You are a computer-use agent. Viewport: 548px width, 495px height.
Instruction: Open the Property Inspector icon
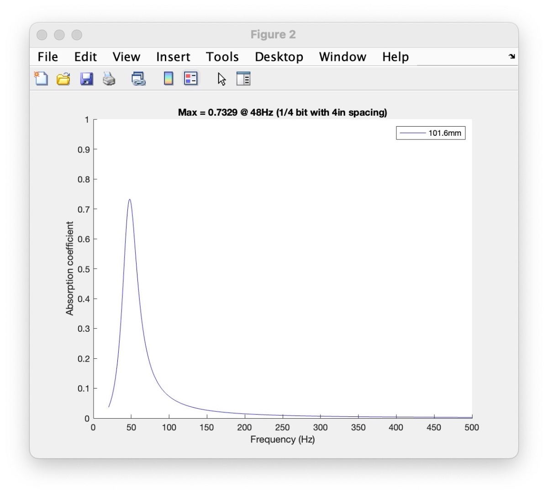pyautogui.click(x=244, y=79)
